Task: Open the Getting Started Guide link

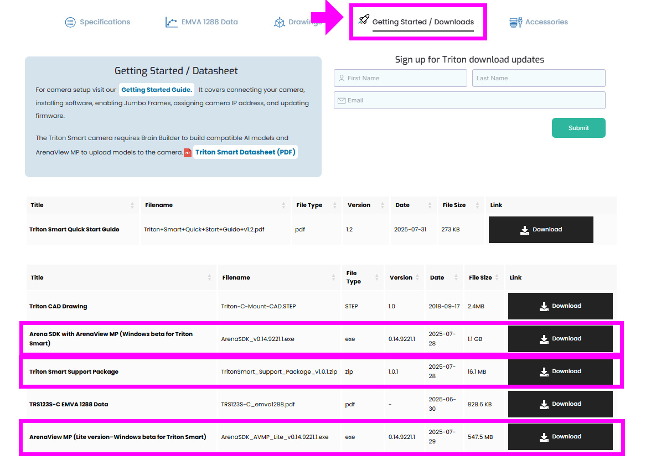Action: [x=157, y=90]
